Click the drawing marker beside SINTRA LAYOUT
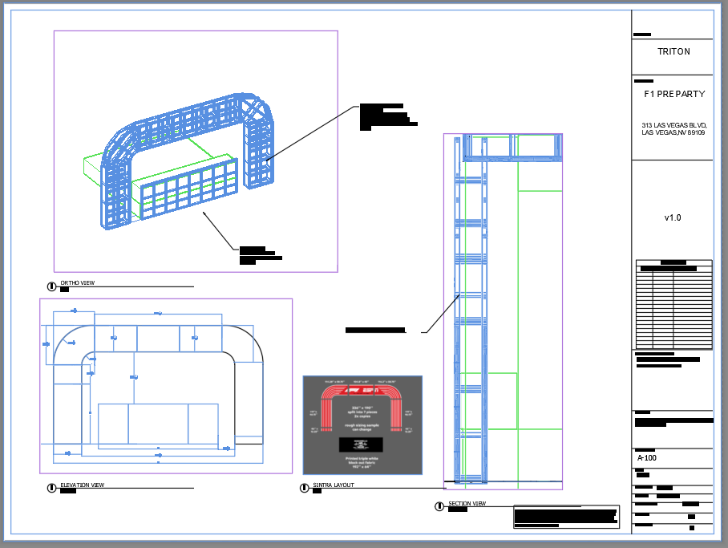Screen dimensions: 728x548 pos(304,488)
